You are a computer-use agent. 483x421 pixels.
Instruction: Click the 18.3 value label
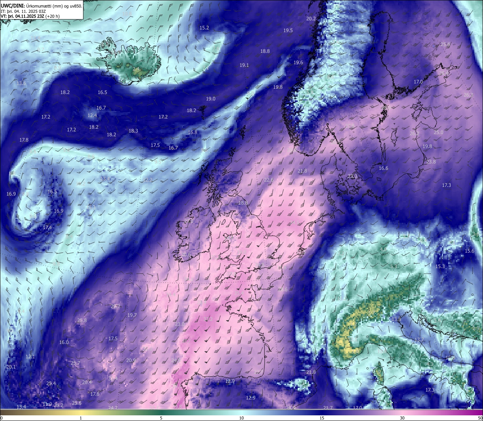point(133,131)
